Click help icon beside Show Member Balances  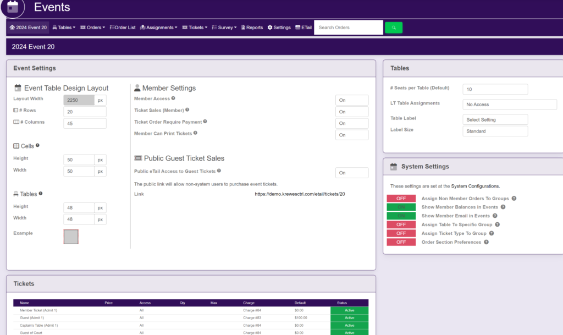tap(503, 207)
